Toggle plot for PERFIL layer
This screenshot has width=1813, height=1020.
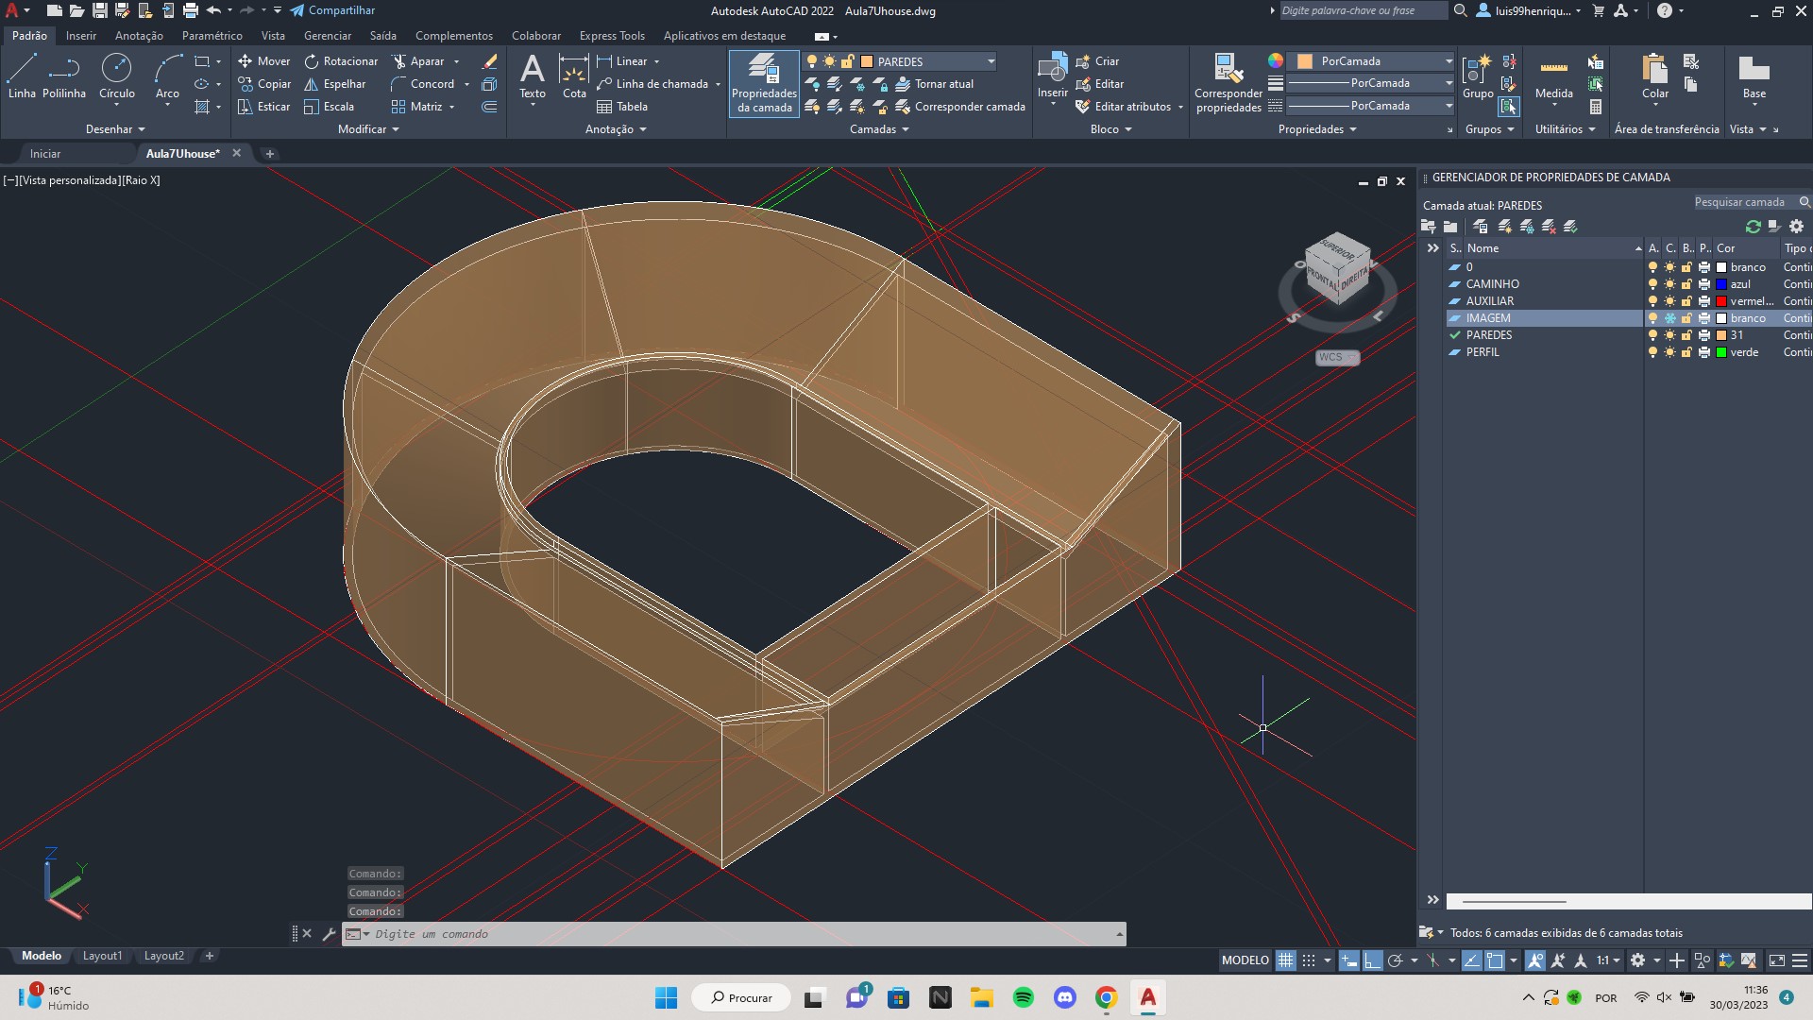1703,352
